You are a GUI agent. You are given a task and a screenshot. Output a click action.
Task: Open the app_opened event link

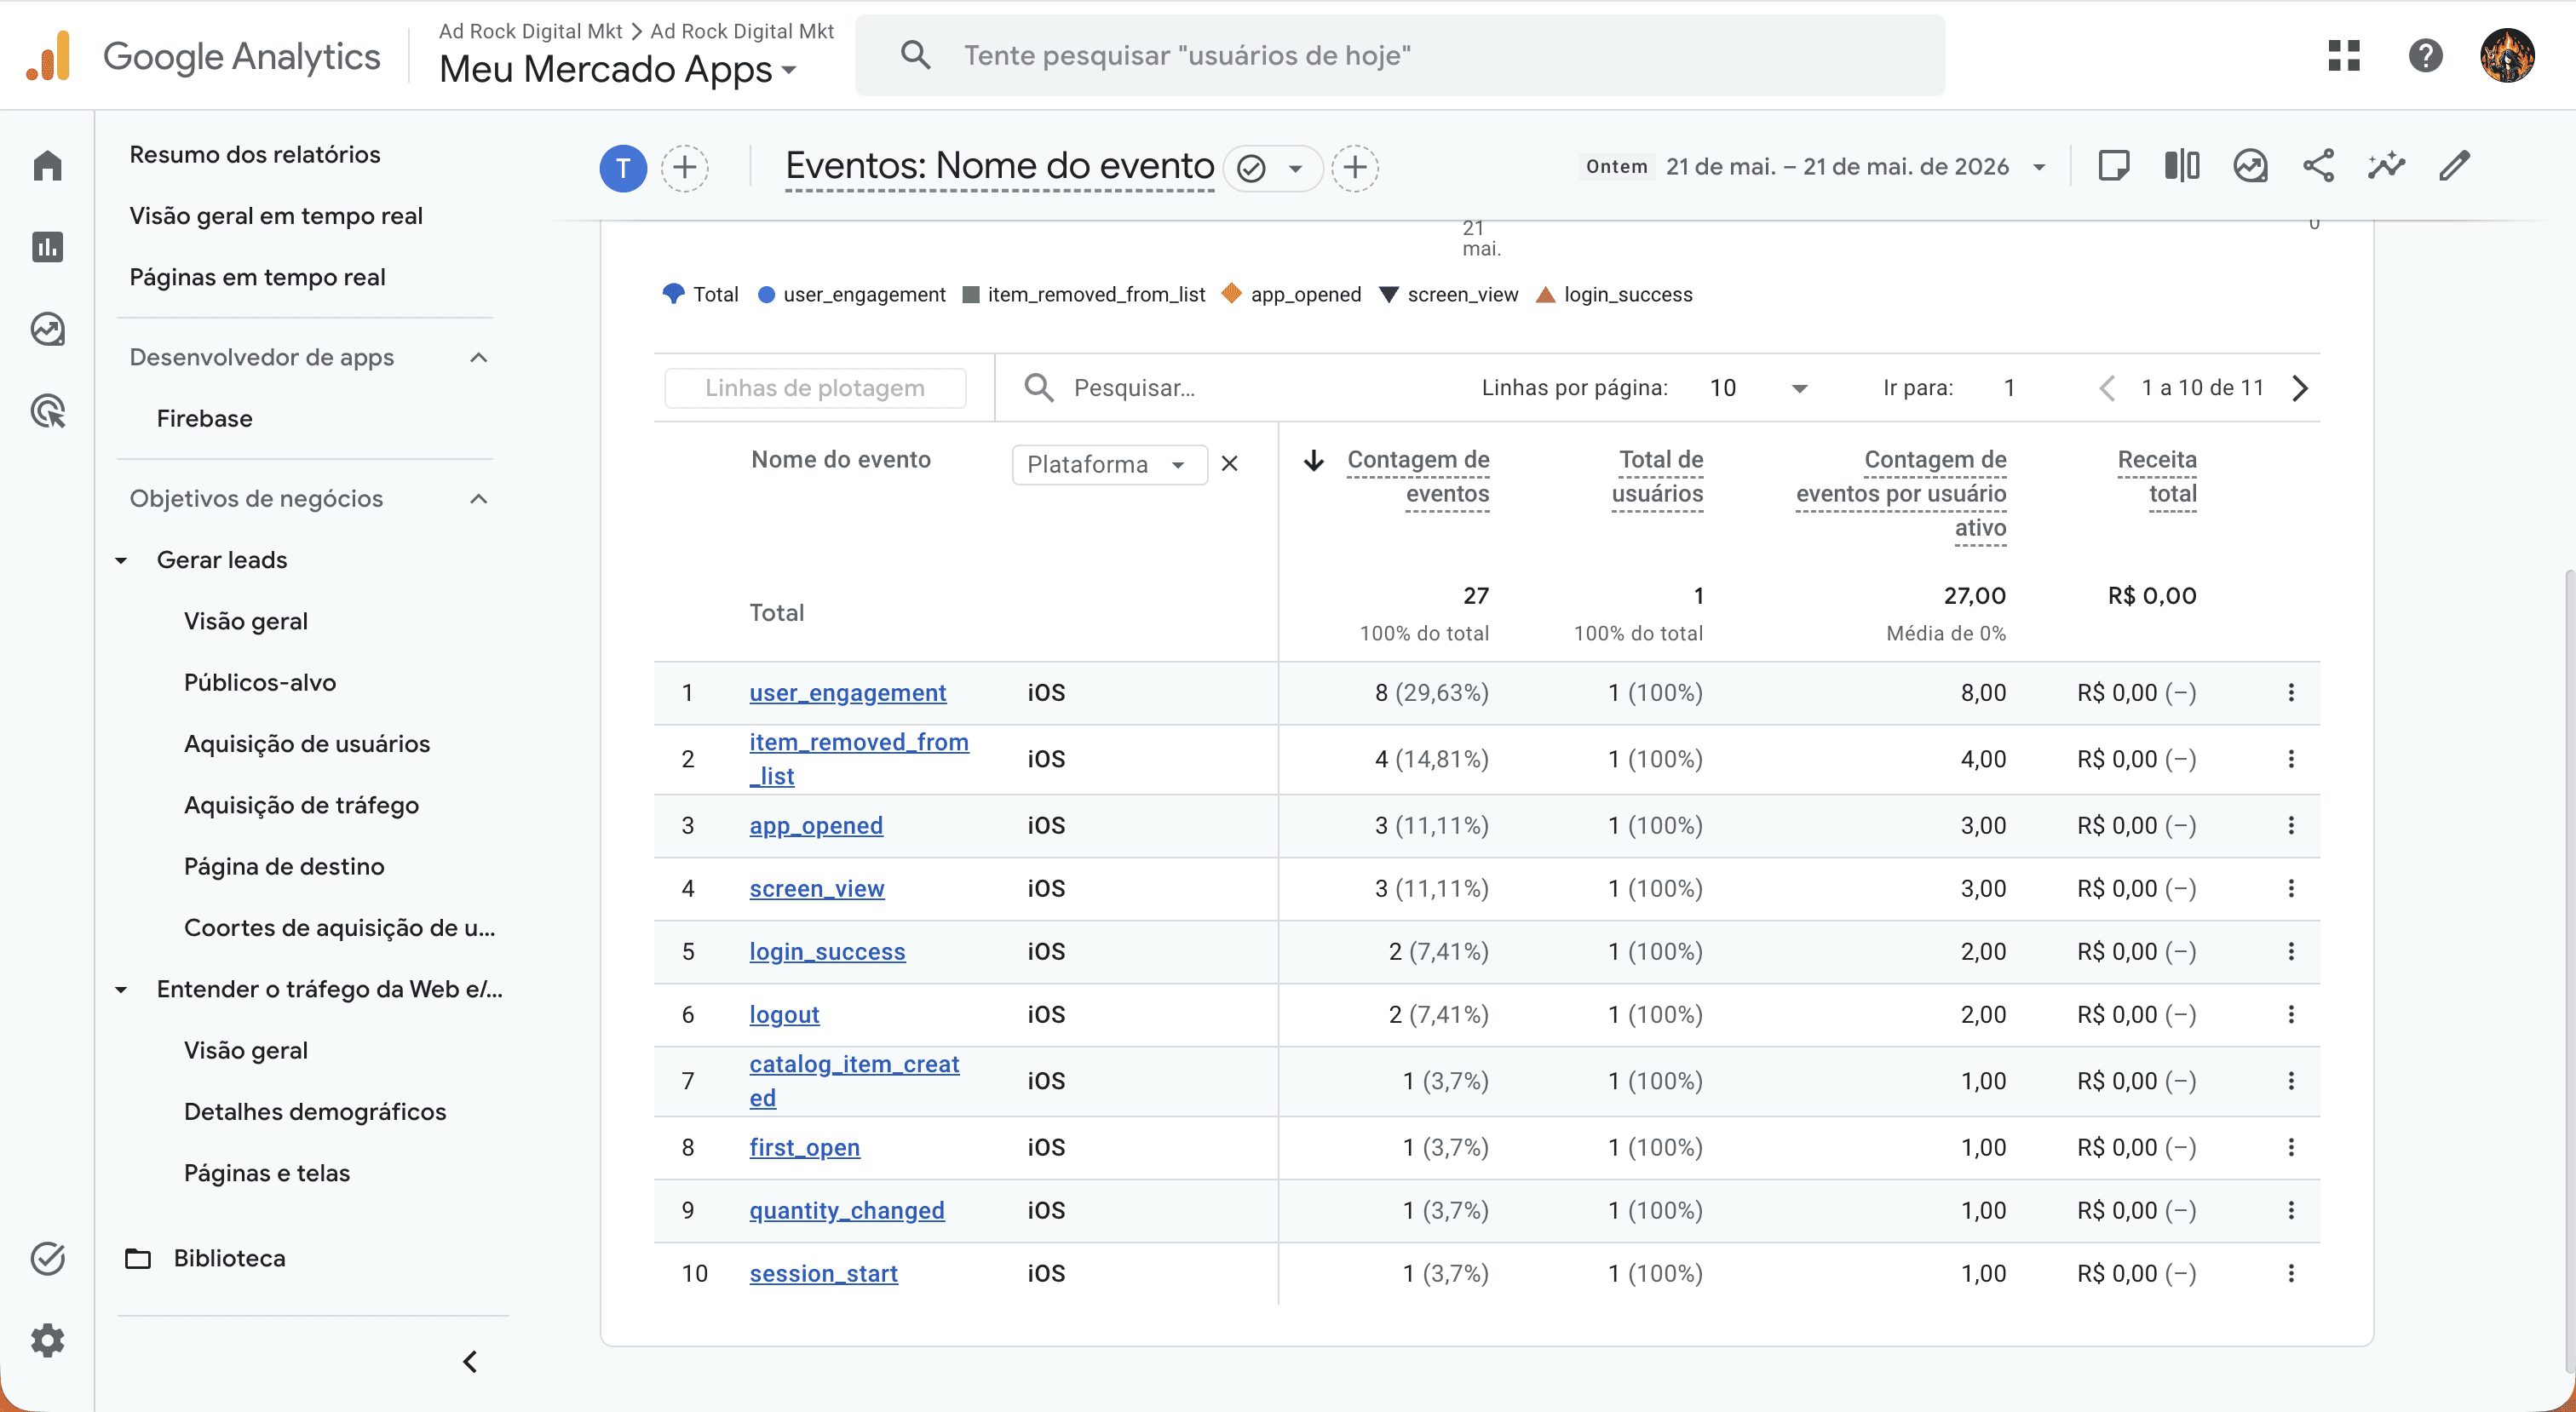tap(816, 826)
